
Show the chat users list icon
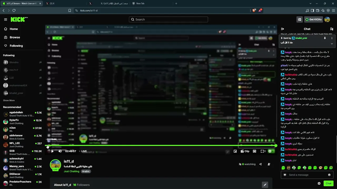click(332, 29)
